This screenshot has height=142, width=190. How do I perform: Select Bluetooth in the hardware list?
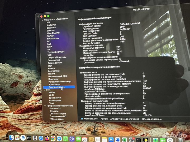coord(51,28)
